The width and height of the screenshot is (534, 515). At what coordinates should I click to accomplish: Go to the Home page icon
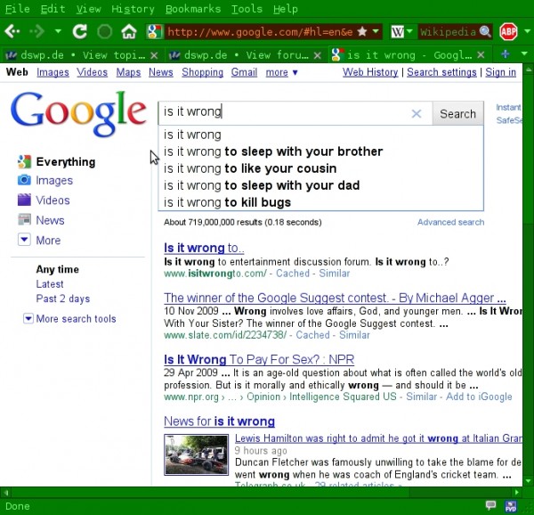129,32
